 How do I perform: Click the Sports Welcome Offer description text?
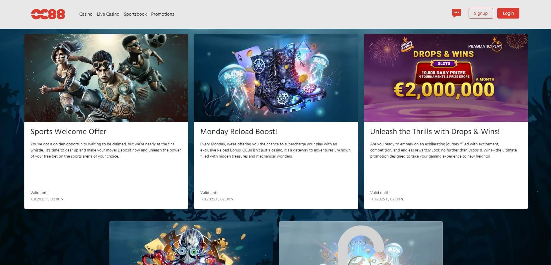106,150
